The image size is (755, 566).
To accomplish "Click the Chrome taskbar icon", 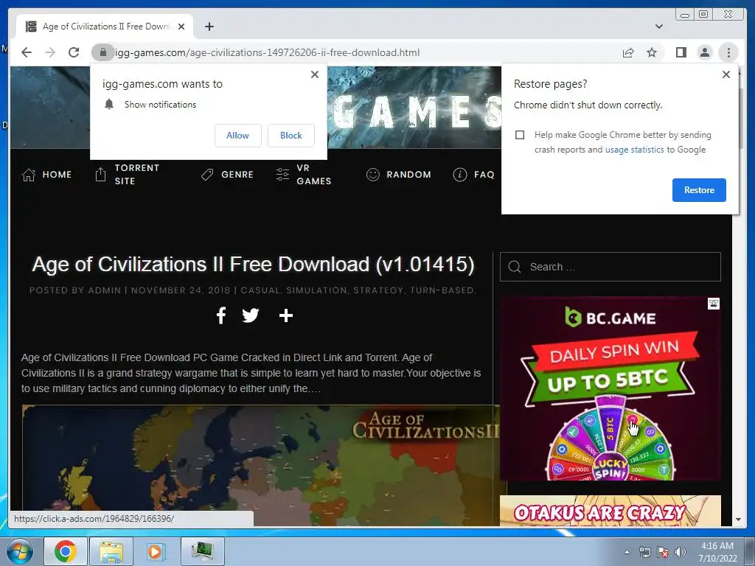I will (x=66, y=551).
